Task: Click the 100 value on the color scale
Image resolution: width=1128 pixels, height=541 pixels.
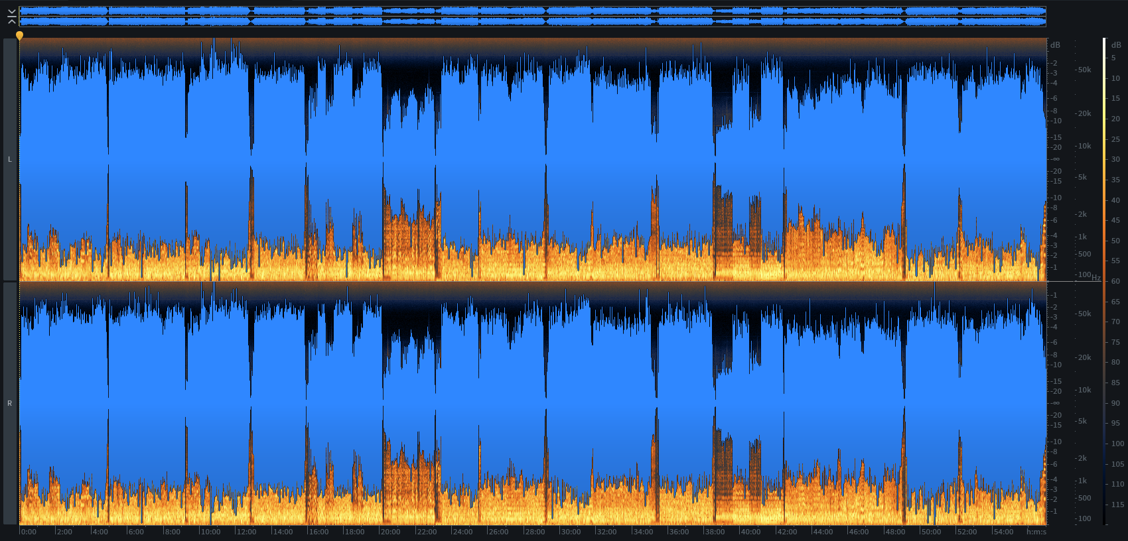Action: (1117, 444)
